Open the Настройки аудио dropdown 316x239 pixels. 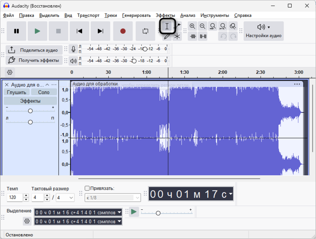264,31
